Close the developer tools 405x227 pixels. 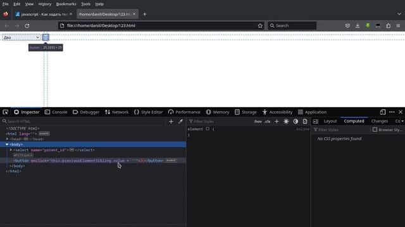click(x=401, y=112)
